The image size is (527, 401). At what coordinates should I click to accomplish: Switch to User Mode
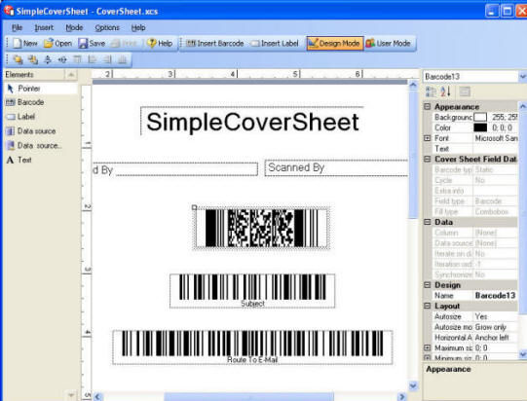[x=389, y=44]
